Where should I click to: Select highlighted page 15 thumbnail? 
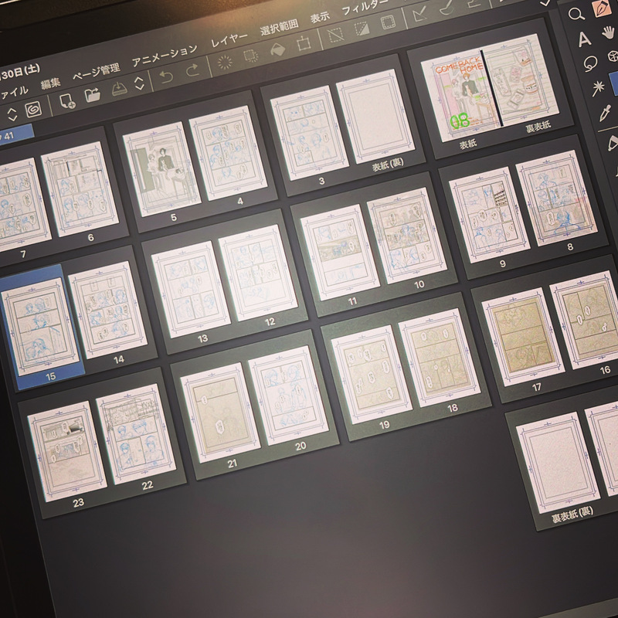pyautogui.click(x=41, y=327)
